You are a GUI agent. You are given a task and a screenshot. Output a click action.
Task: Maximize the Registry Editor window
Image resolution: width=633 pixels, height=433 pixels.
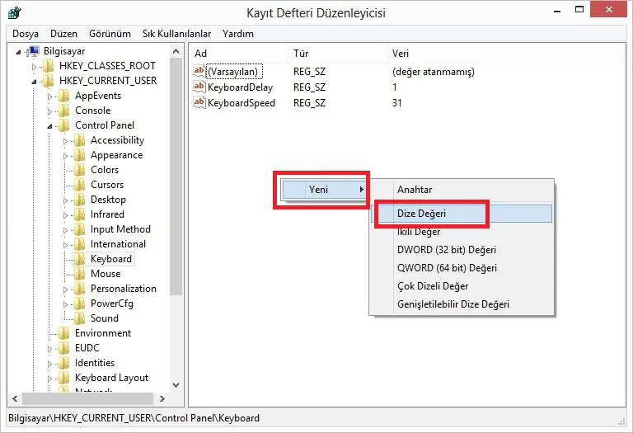(579, 9)
